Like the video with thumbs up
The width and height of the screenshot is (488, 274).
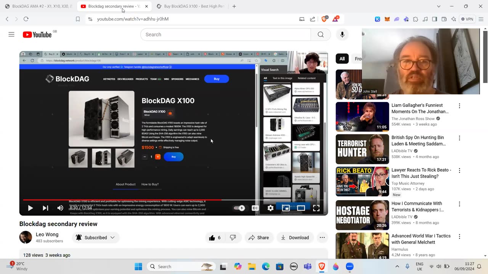coord(215,237)
